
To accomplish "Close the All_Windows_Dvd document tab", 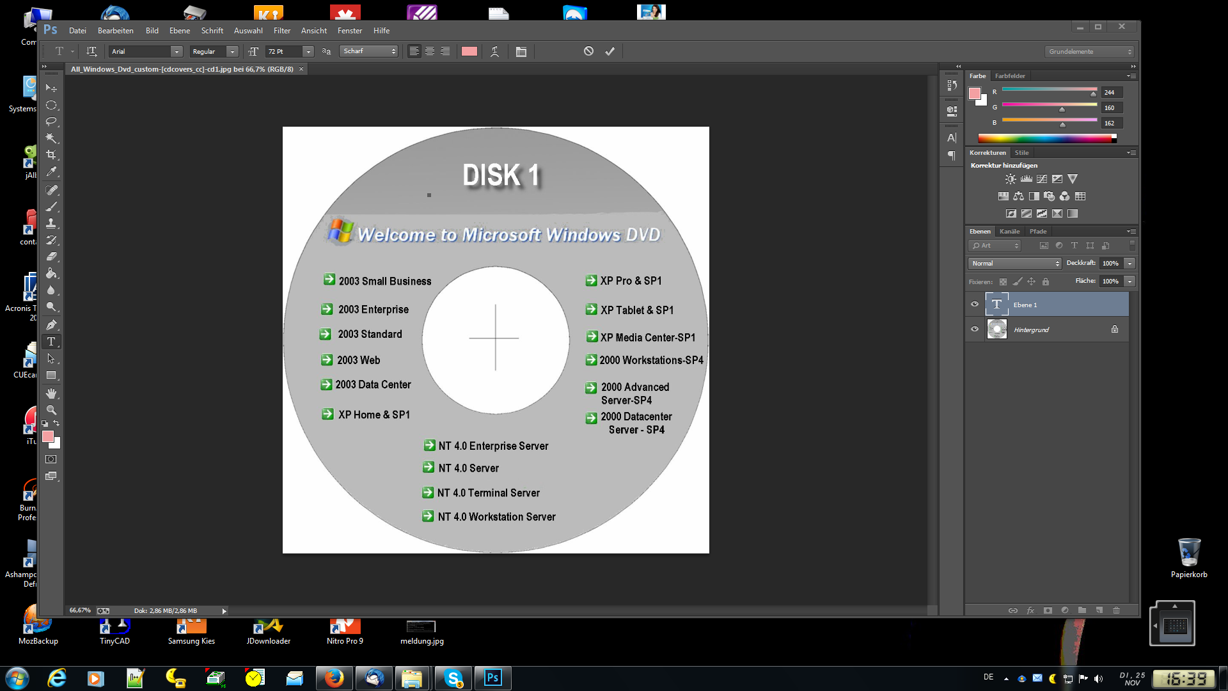I will click(x=301, y=69).
